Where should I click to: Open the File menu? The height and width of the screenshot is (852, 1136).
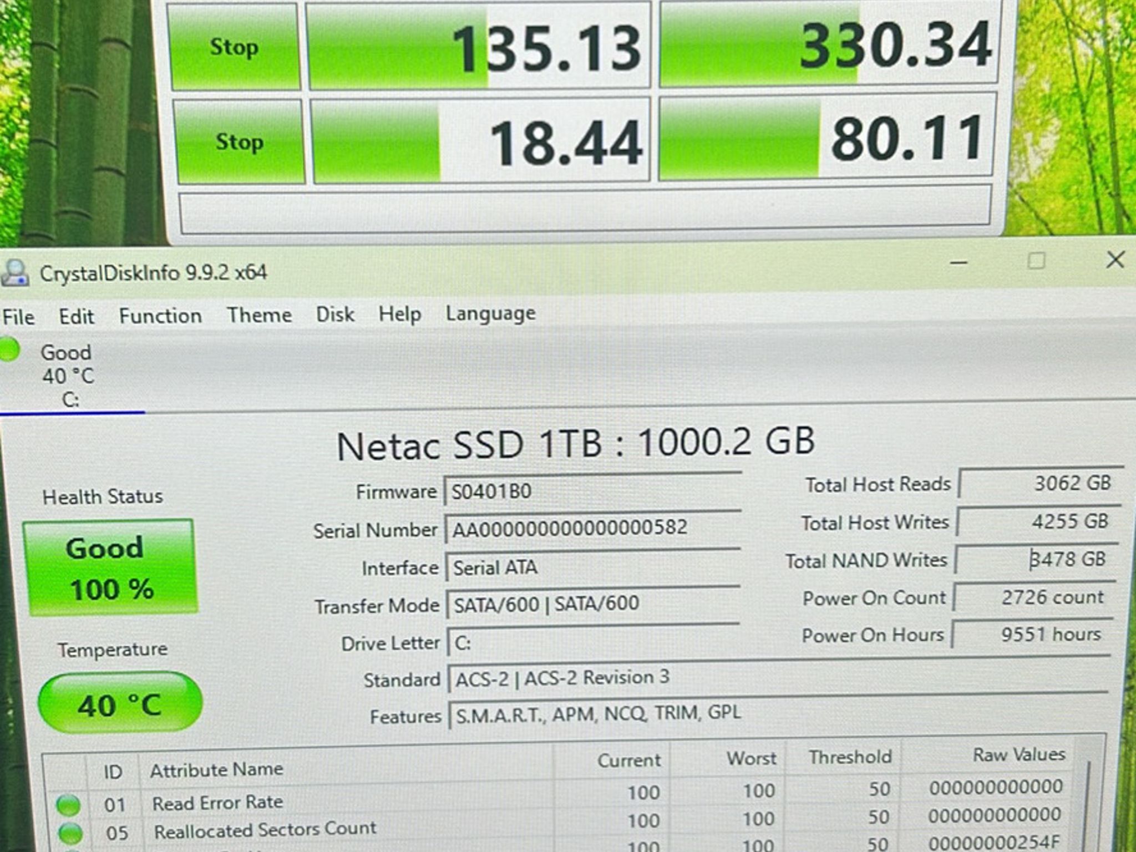18,317
